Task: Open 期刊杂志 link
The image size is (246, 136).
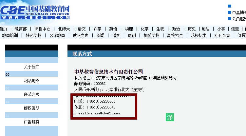Action: [222, 35]
